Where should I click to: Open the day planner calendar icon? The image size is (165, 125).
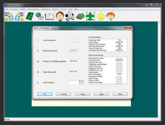coord(49,16)
